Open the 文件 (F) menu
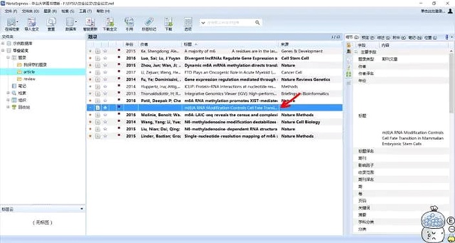Screen dimensions: 455x243 (x=11, y=11)
